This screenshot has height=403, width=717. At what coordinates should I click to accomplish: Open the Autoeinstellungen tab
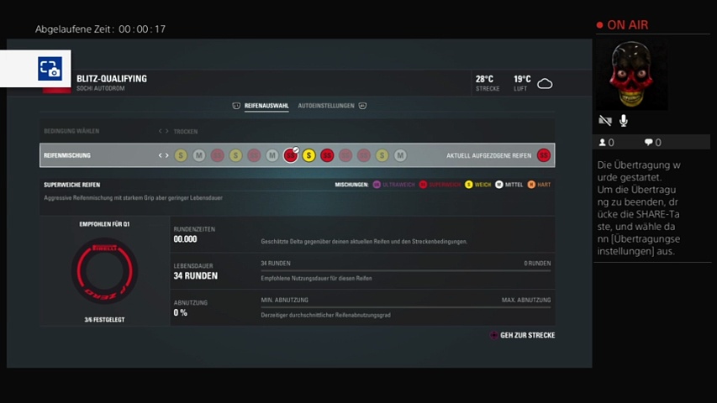click(326, 106)
